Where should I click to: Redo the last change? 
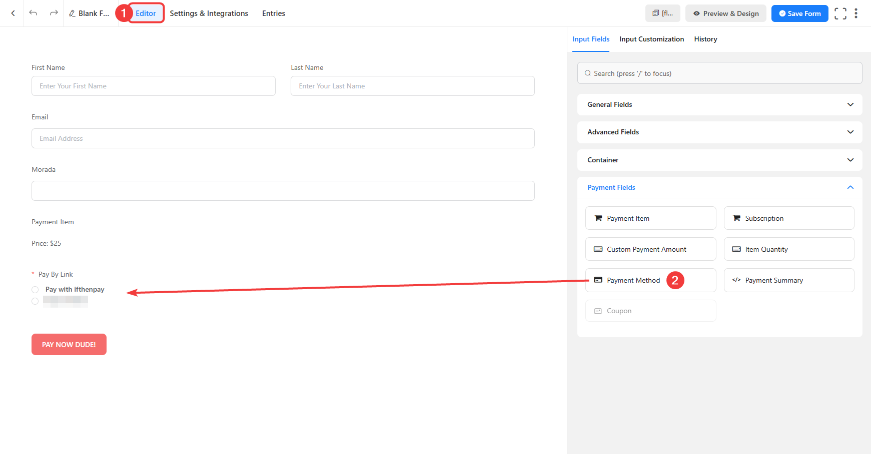click(x=54, y=13)
